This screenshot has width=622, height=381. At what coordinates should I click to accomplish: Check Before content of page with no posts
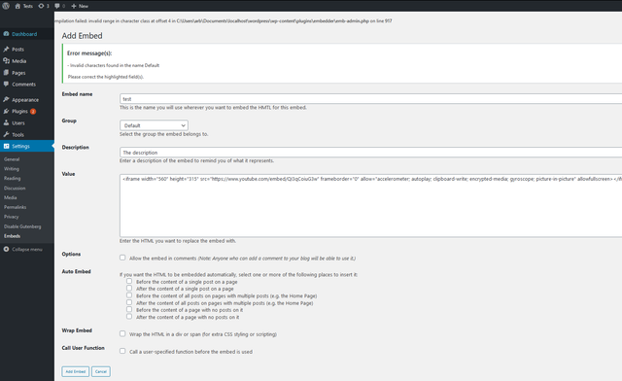click(x=129, y=309)
